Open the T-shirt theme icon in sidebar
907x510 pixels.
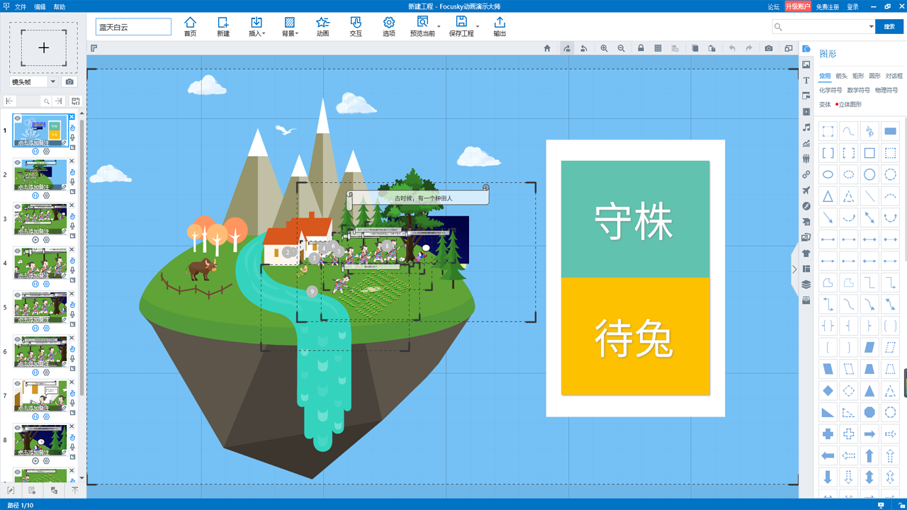click(x=806, y=253)
